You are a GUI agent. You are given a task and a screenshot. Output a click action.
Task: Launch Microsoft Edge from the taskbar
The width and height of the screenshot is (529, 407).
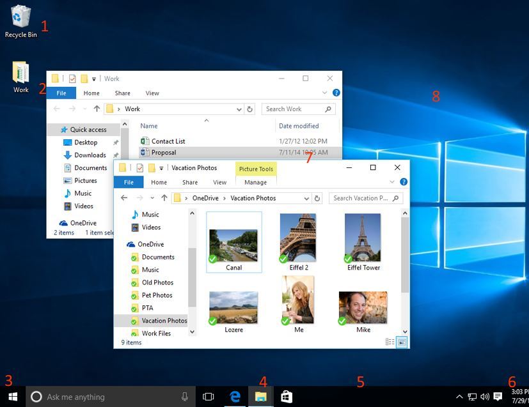tap(235, 396)
